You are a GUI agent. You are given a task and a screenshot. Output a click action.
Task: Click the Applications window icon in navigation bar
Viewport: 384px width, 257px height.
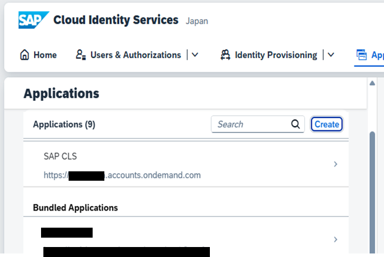[x=362, y=55]
